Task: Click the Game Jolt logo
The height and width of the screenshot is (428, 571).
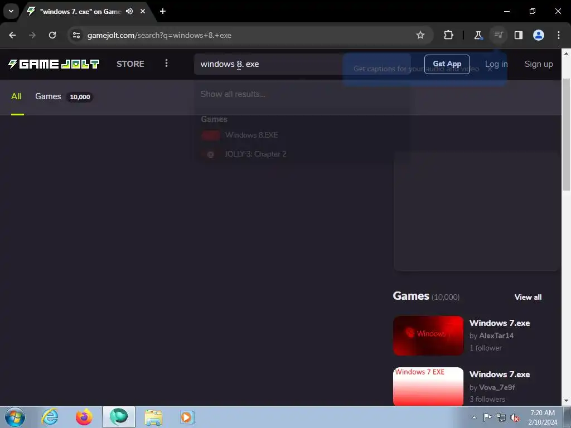Action: [54, 64]
